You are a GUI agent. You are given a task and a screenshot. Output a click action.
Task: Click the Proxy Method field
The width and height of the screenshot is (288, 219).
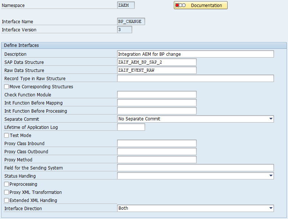click(x=157, y=159)
